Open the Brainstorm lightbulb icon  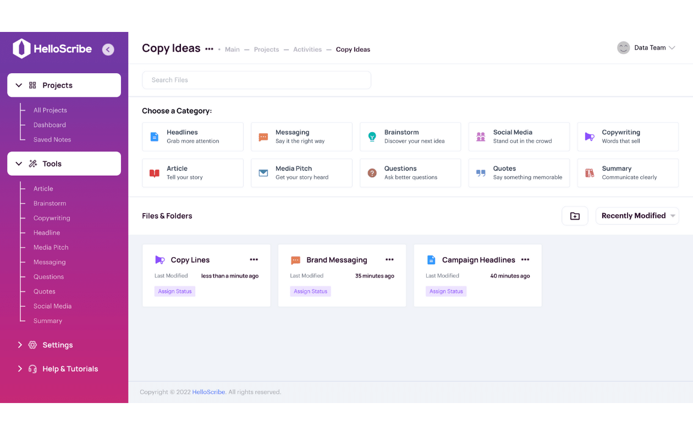click(372, 136)
